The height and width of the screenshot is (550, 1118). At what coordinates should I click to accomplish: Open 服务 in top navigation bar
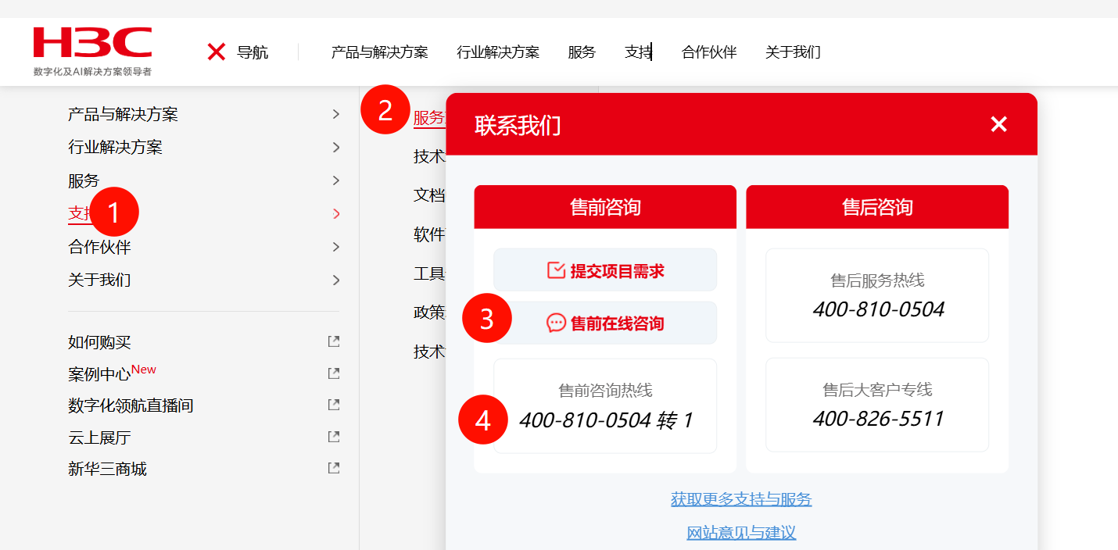coord(582,52)
